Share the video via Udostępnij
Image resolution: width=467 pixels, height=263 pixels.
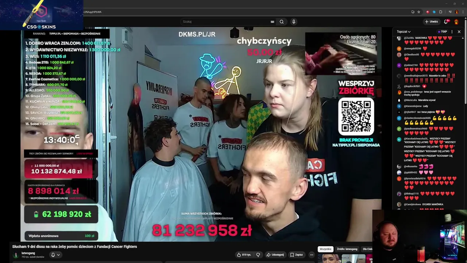coord(275,255)
